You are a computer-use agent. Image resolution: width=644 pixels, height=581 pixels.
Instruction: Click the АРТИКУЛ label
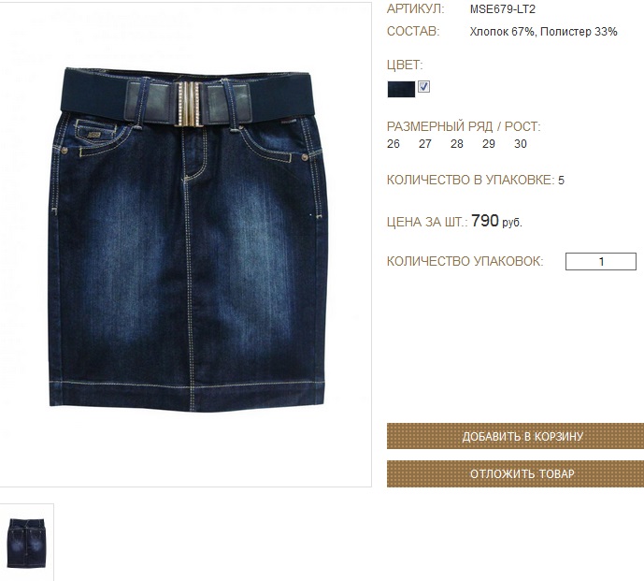(415, 9)
